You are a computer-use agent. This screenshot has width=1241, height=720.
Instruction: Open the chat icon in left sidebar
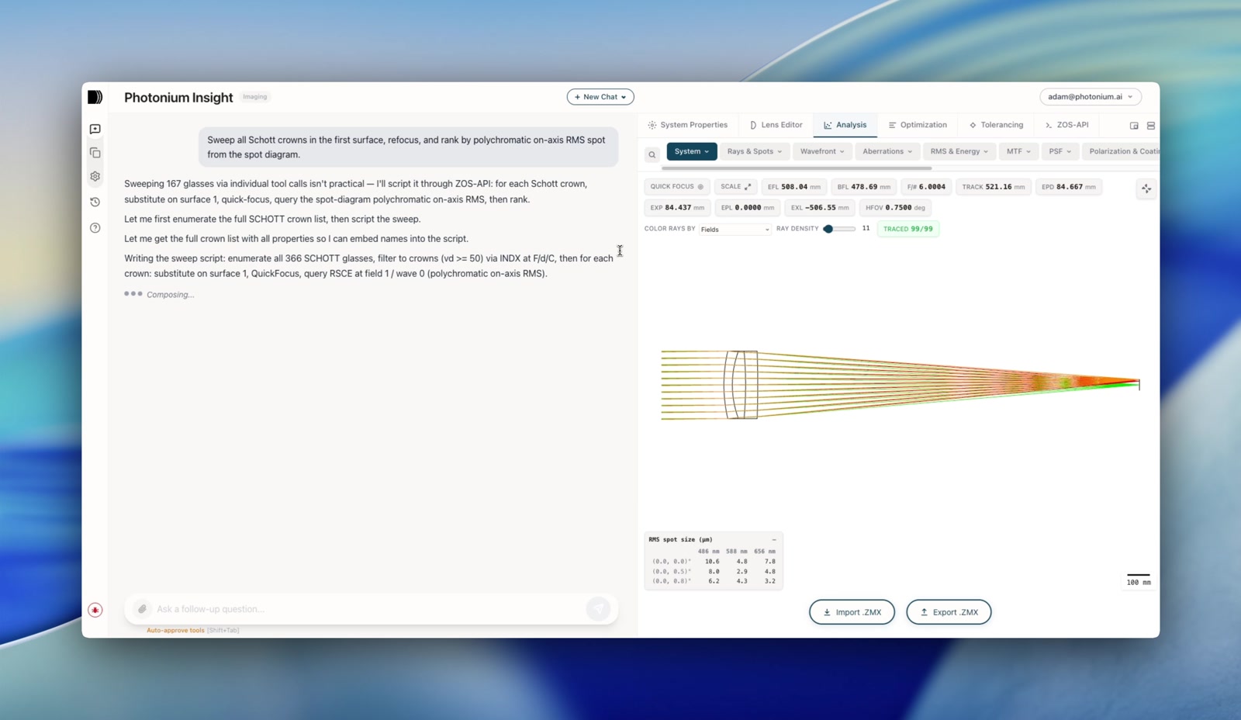pos(95,129)
